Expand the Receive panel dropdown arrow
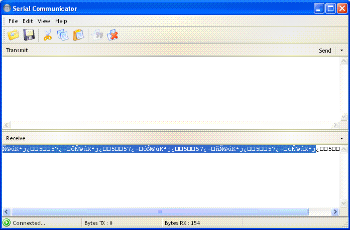 (342, 138)
